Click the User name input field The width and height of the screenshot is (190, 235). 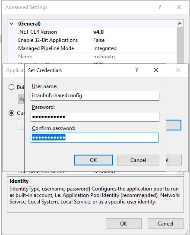click(95, 95)
